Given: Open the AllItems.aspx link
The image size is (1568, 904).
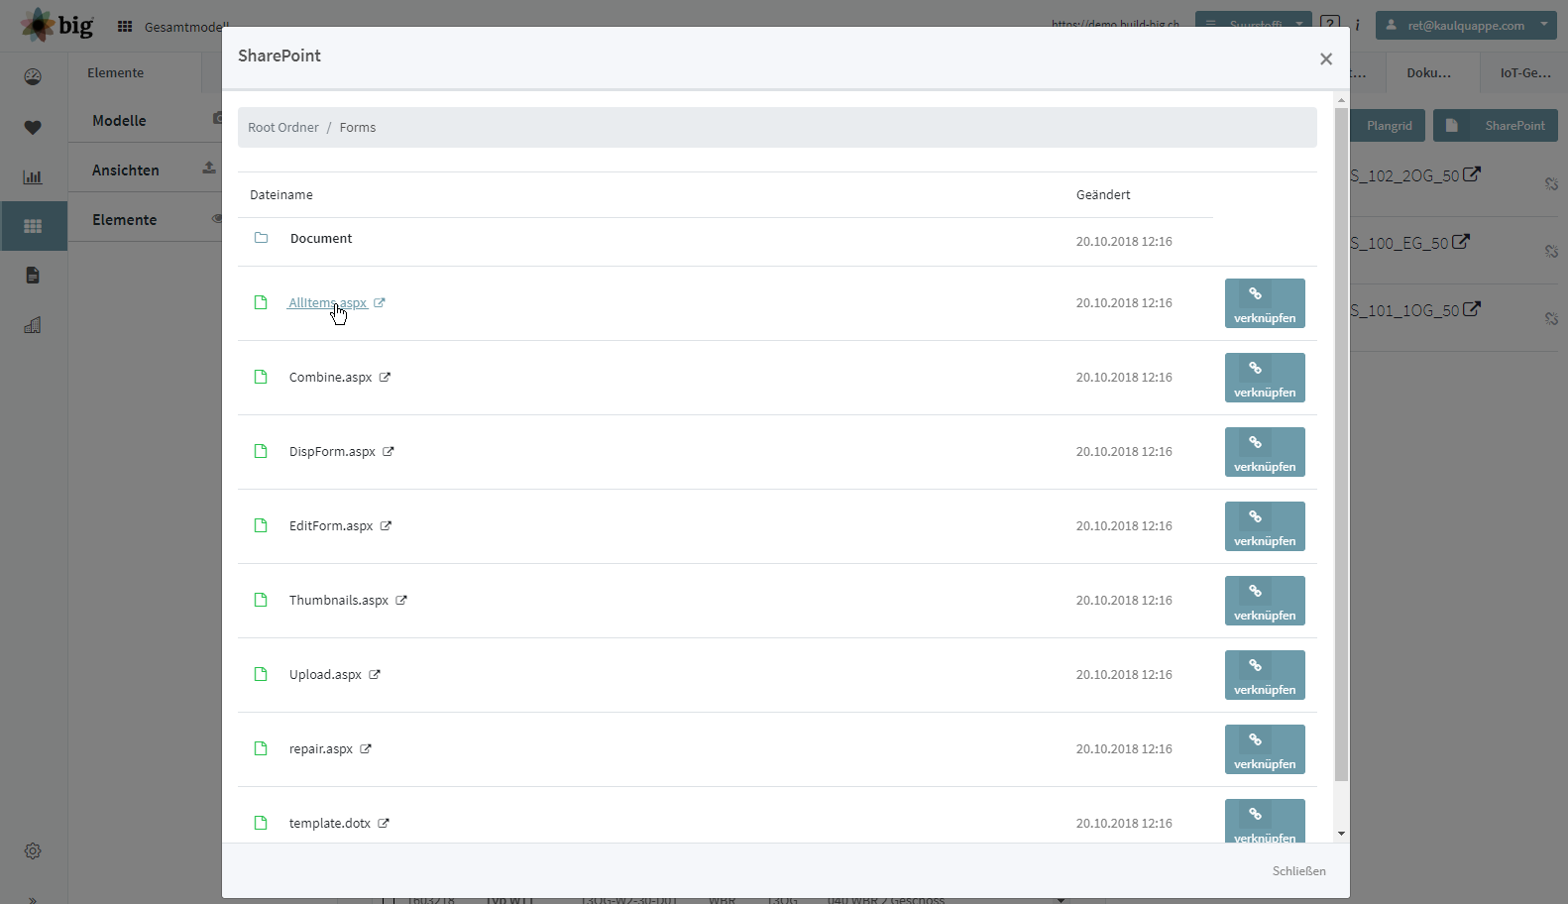Looking at the screenshot, I should tap(328, 303).
